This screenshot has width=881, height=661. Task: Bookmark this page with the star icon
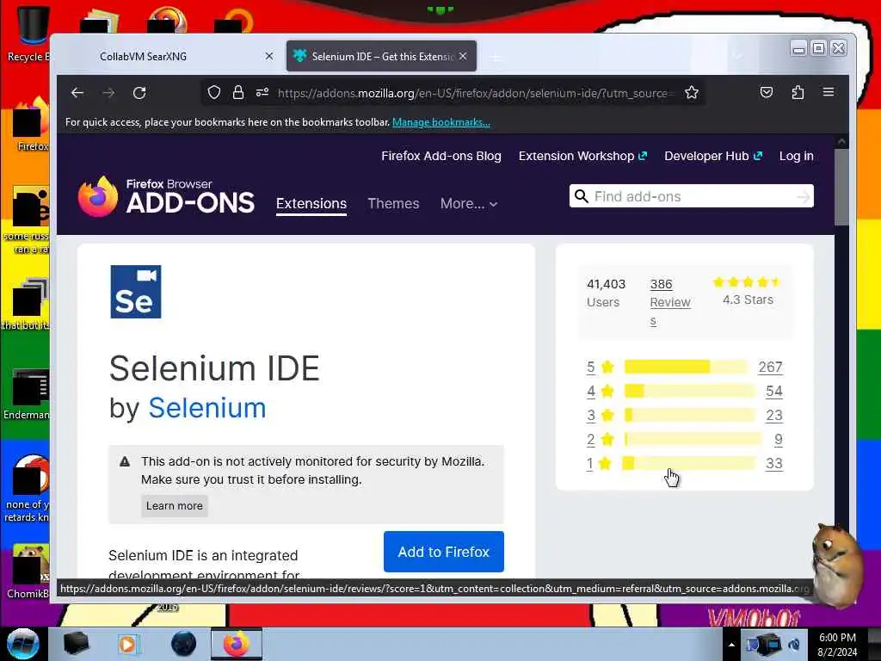pyautogui.click(x=692, y=93)
